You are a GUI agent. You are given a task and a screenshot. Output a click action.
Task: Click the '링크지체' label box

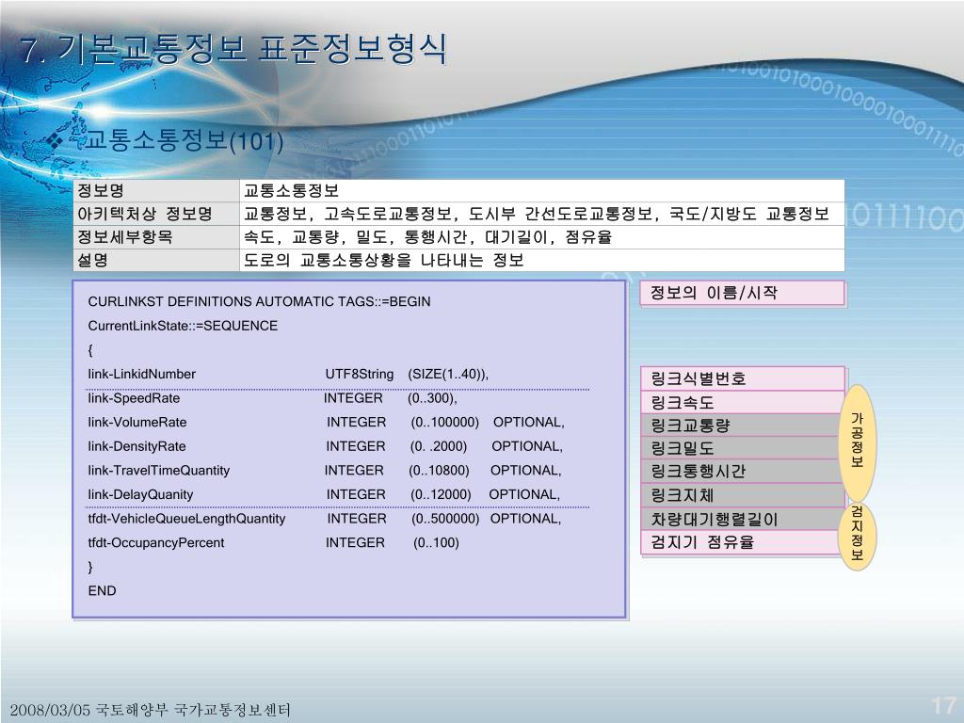click(743, 495)
